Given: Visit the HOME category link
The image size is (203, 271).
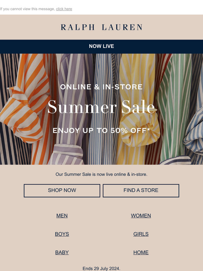Looking at the screenshot, I should click(141, 252).
